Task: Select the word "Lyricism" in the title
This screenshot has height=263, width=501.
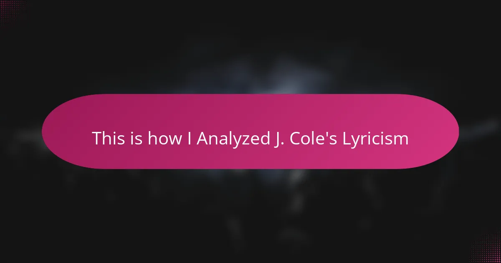Action: point(376,139)
